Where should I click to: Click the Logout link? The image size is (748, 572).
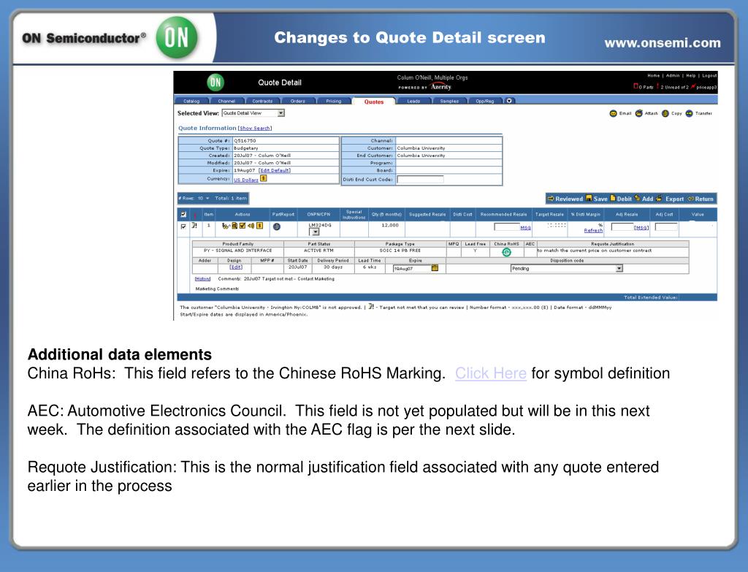[x=709, y=75]
